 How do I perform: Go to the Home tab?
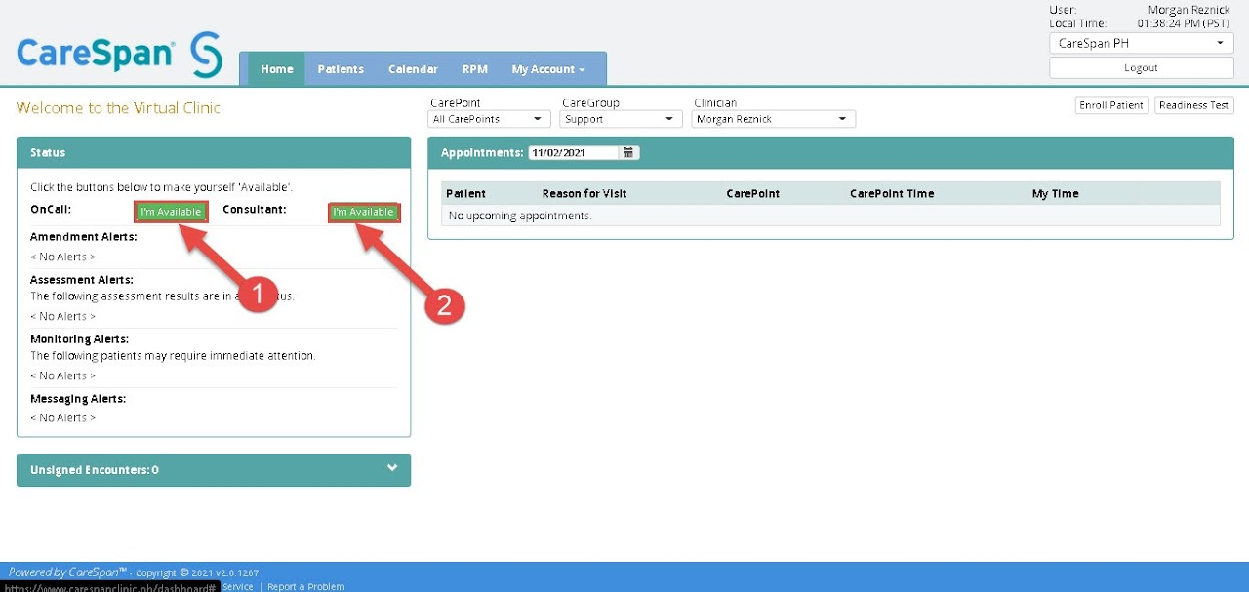click(277, 69)
